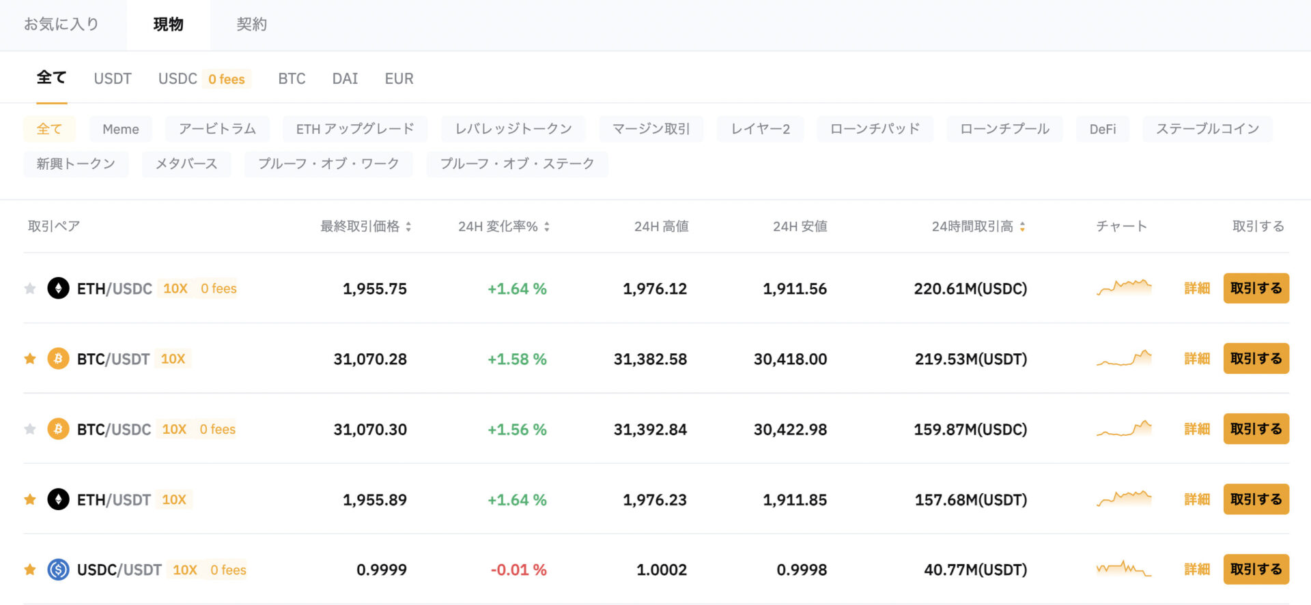This screenshot has height=605, width=1311.
Task: Open 詳細 link for USDC/USDT
Action: coord(1197,570)
